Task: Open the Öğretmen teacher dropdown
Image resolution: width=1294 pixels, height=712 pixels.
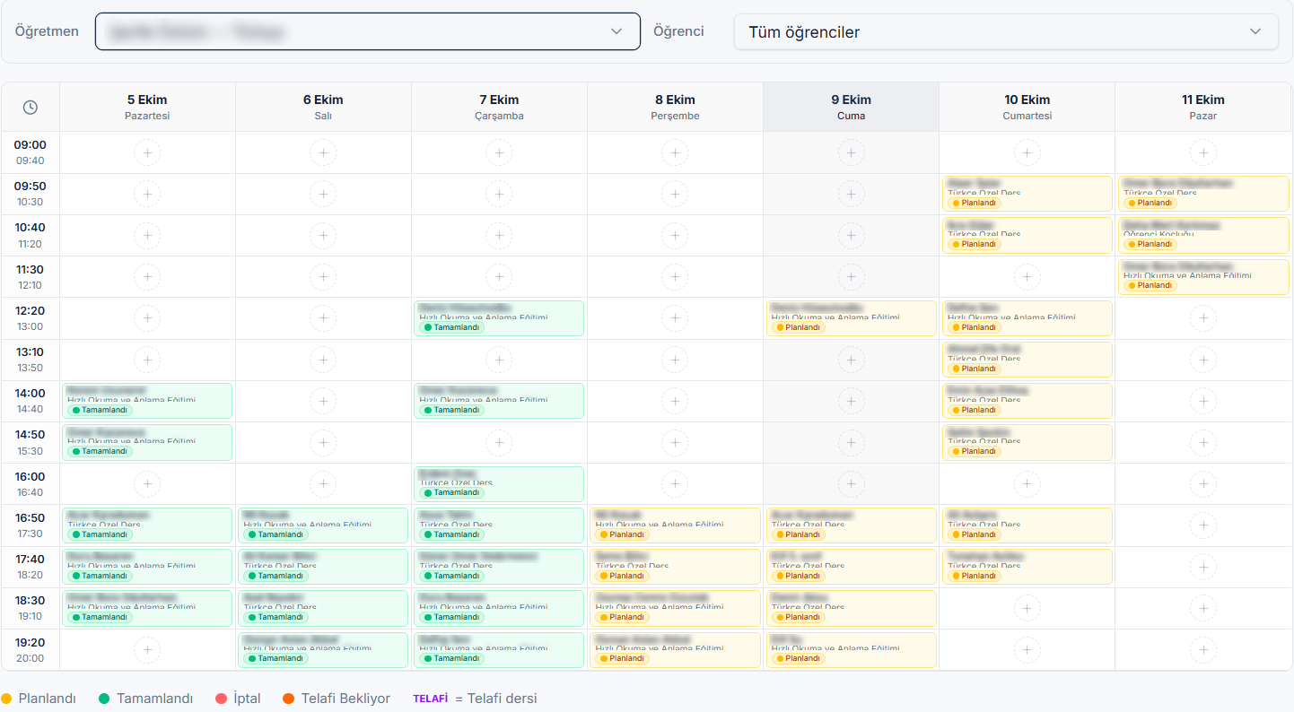Action: tap(368, 31)
